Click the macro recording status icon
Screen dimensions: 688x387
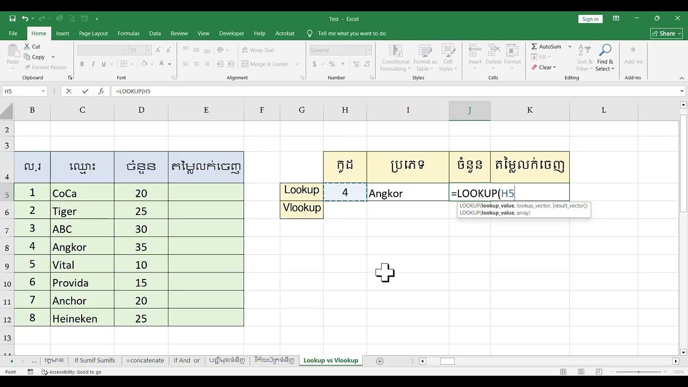[x=31, y=372]
